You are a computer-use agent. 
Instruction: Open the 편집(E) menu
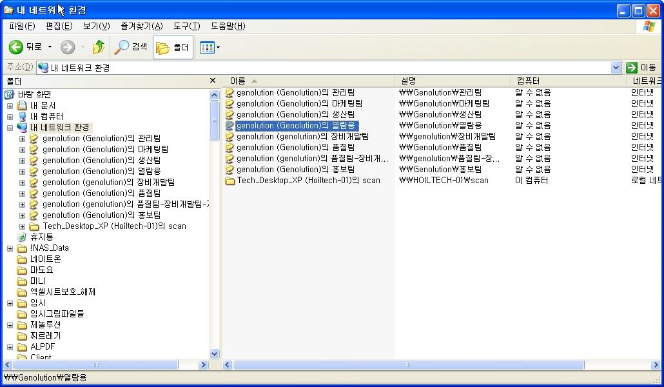(x=59, y=26)
